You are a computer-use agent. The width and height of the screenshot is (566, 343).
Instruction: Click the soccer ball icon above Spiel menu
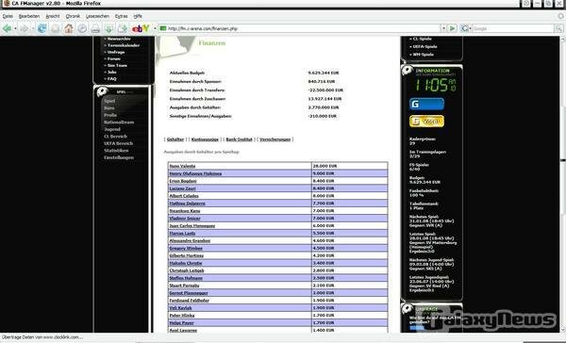102,91
